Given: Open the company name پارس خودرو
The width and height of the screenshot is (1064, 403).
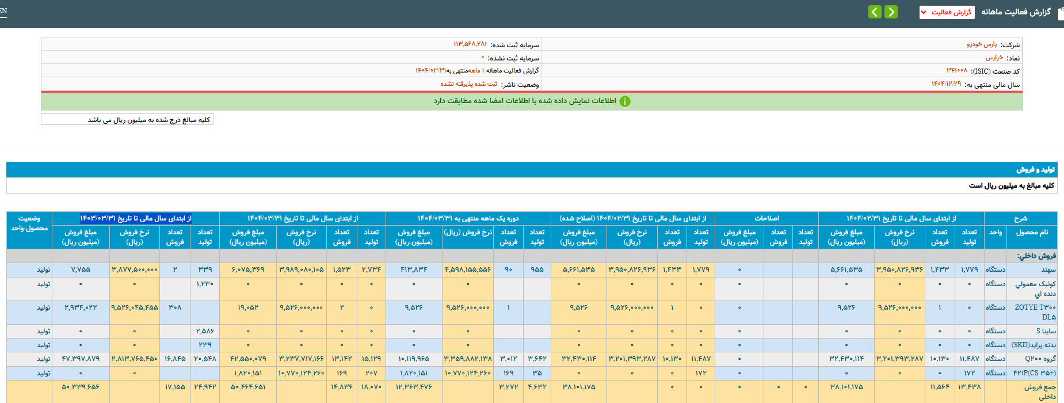Looking at the screenshot, I should click(x=982, y=44).
